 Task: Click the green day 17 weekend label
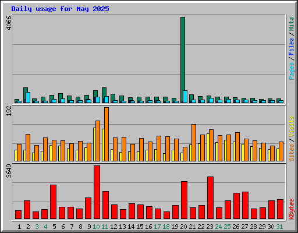click(x=157, y=227)
